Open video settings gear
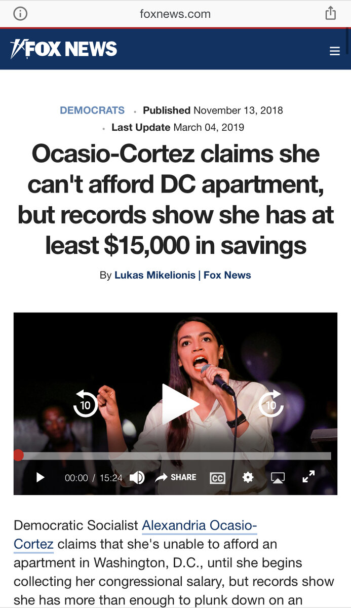 click(248, 477)
